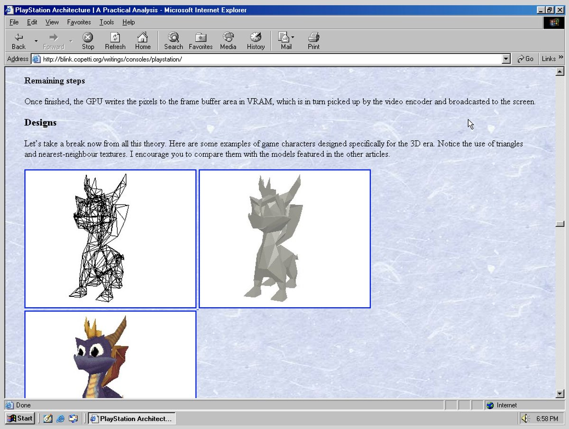569x429 pixels.
Task: Click the leftmost notepad quick launch icon
Action: (x=47, y=419)
